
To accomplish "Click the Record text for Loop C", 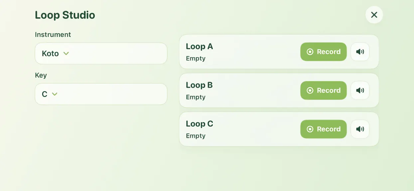I will (x=329, y=129).
